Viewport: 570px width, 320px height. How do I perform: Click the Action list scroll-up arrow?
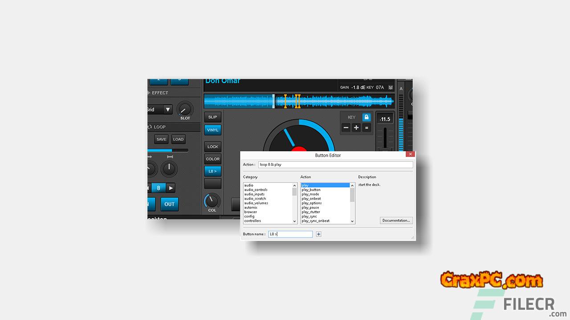(352, 185)
